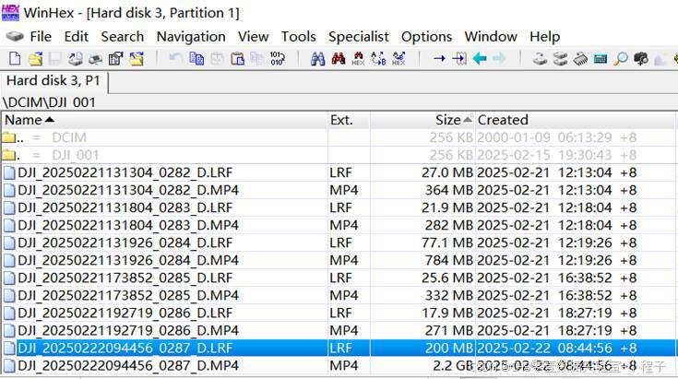Open the Window menu

[x=491, y=37]
